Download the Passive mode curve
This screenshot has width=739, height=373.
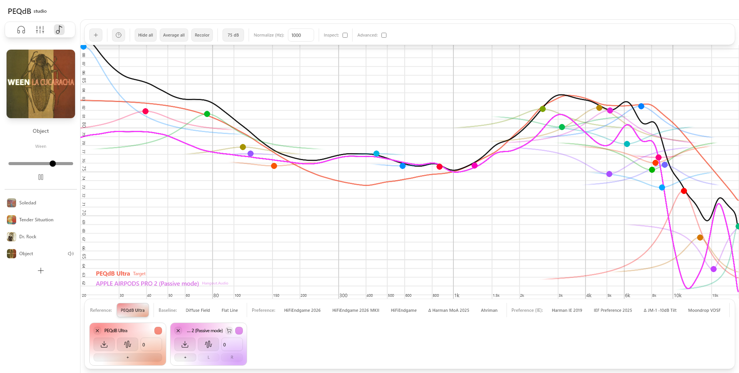[x=185, y=345]
